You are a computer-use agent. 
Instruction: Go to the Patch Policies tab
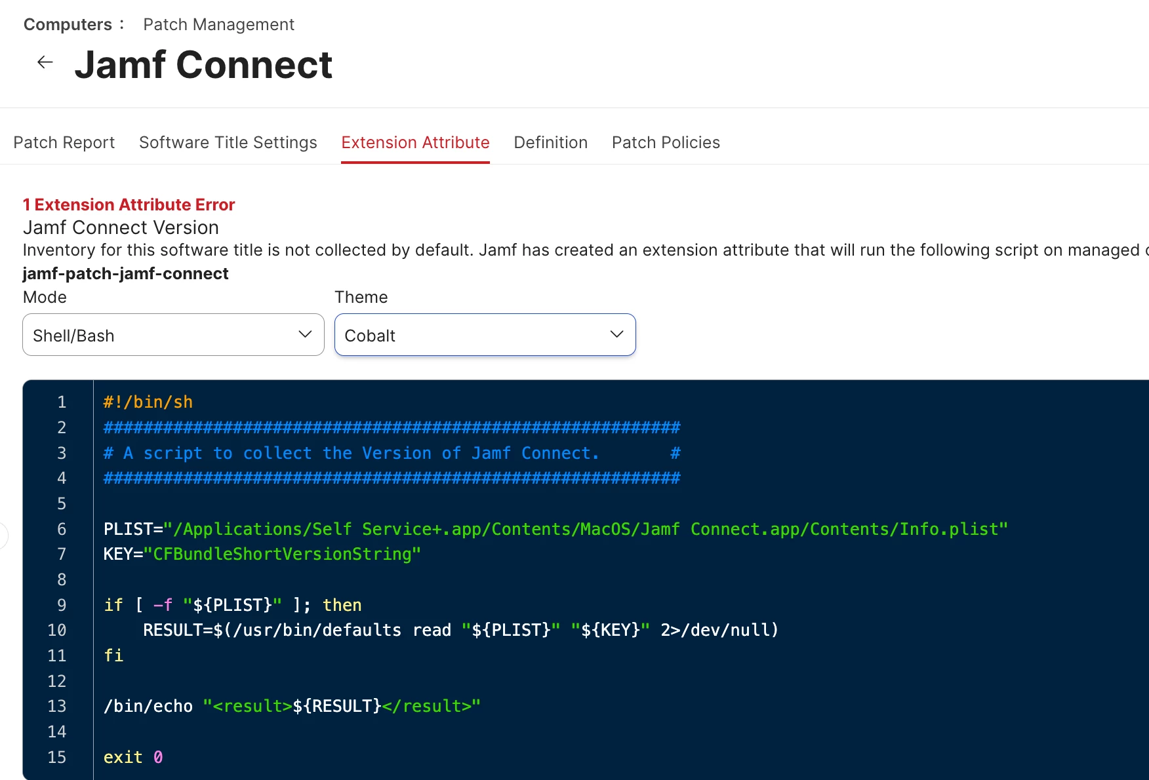pos(666,142)
